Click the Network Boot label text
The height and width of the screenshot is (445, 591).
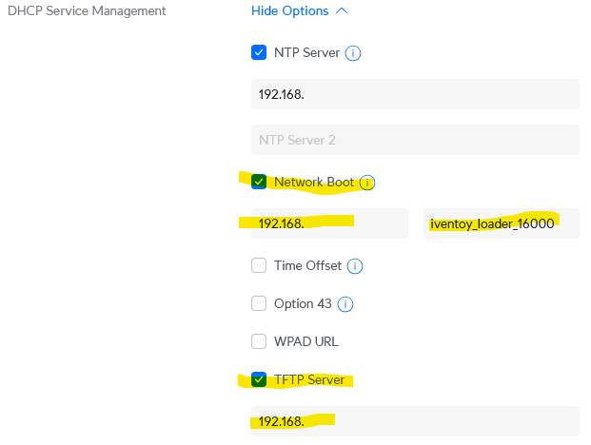click(x=314, y=183)
